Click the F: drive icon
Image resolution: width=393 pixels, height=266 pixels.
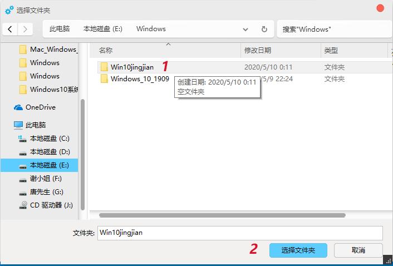[x=23, y=180]
